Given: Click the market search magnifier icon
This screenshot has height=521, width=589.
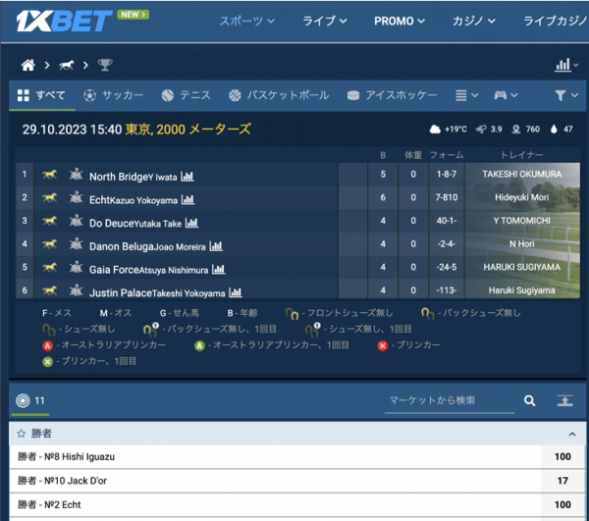Looking at the screenshot, I should (x=530, y=401).
